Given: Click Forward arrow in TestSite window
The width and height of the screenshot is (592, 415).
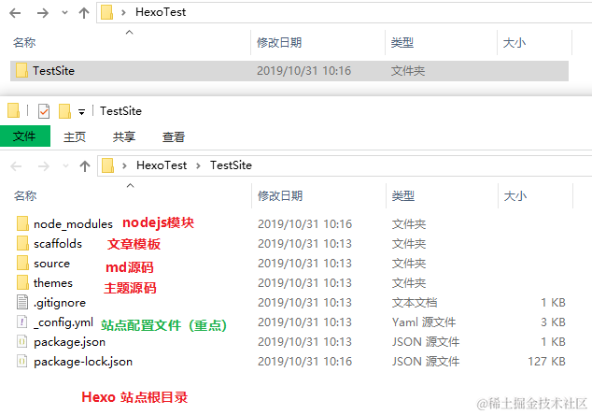Looking at the screenshot, I should click(44, 166).
